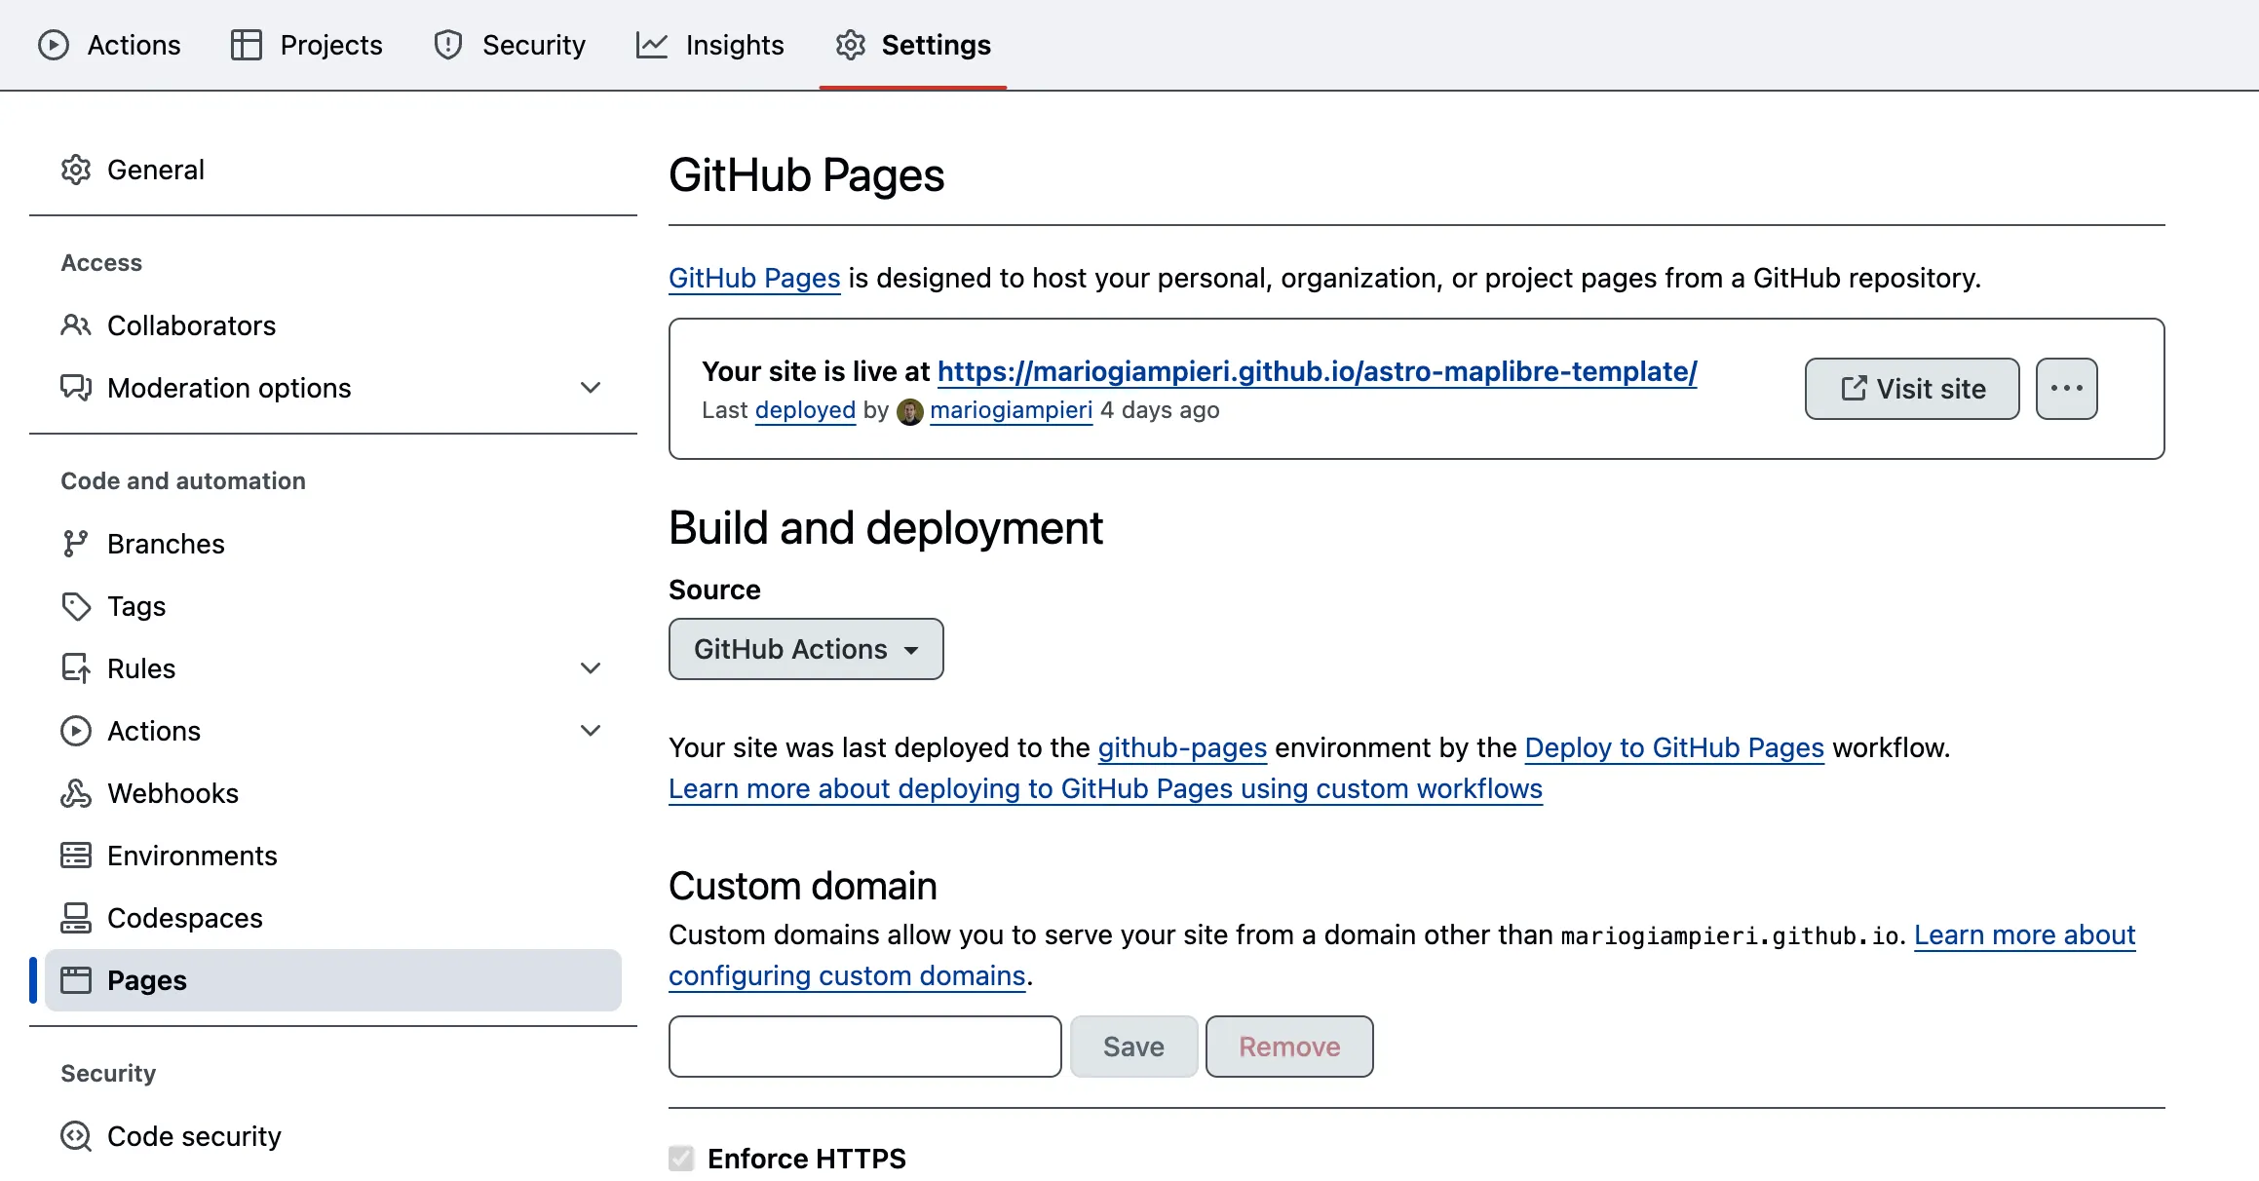Click the Code security magnifier icon
Image resolution: width=2259 pixels, height=1181 pixels.
[76, 1136]
